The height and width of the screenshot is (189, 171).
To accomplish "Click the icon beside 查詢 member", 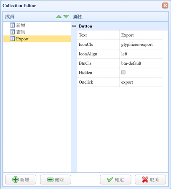I will pyautogui.click(x=12, y=32).
